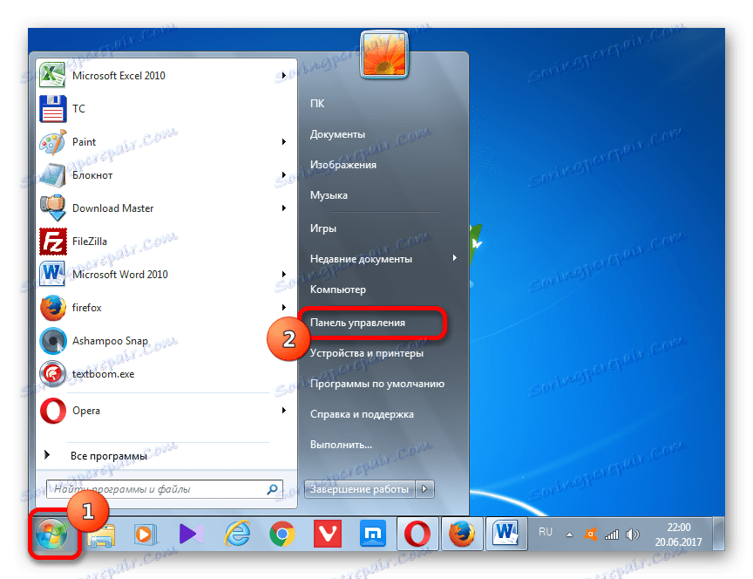753x579 pixels.
Task: Open Программы по умолчанию
Action: [377, 384]
